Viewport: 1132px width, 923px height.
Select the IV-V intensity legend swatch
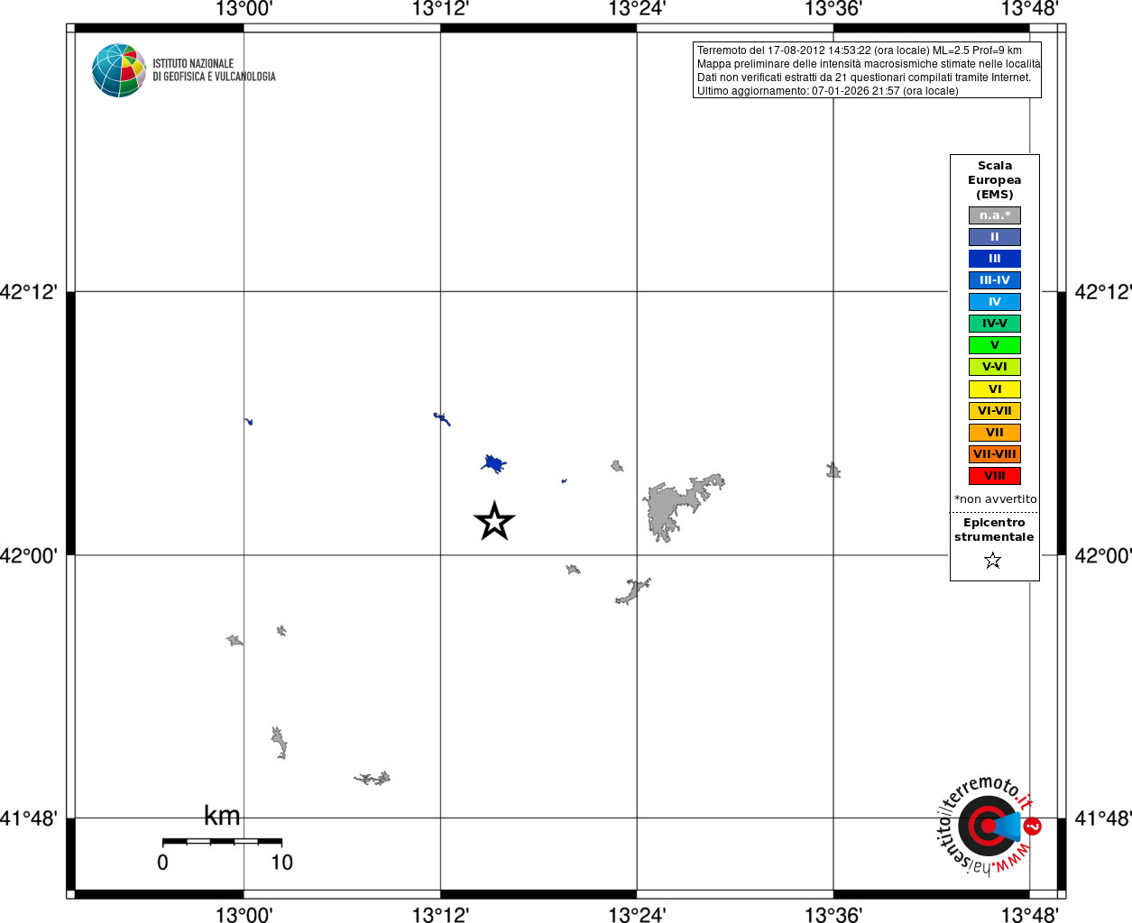pos(995,324)
